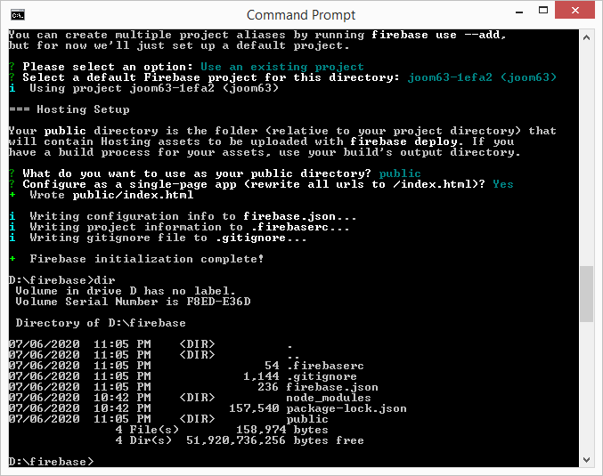603x476 pixels.
Task: Click the scrollbar track above the thumb
Action: pyautogui.click(x=587, y=151)
